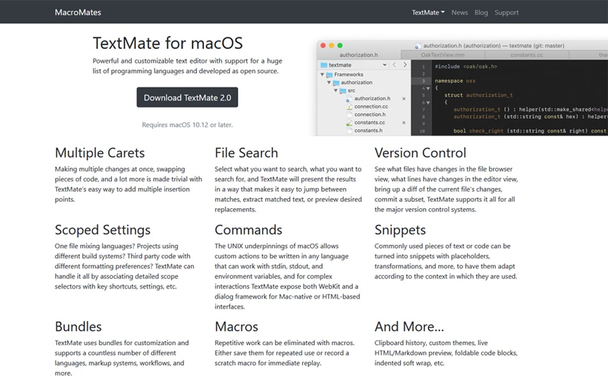Screen dimensions: 608x382
Task: Select connection.h in the file tree
Action: tap(370, 115)
